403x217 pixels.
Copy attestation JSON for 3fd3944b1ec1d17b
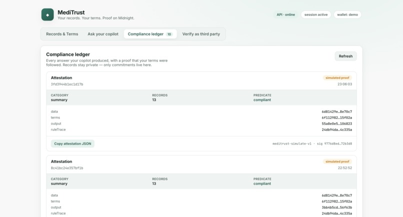72,143
